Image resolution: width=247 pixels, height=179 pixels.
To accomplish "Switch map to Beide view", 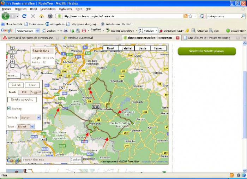I will coord(143,48).
